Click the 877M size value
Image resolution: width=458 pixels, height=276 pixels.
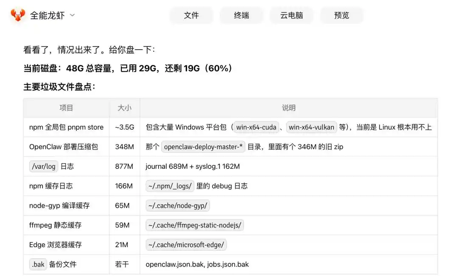(x=124, y=167)
